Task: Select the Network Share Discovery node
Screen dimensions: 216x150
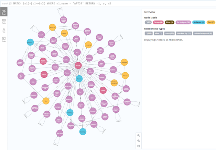Action: pyautogui.click(x=31, y=55)
